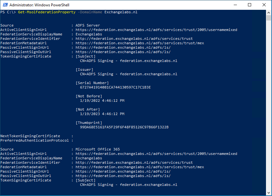Click the PowerShell icon in the title bar

pyautogui.click(x=5, y=5)
